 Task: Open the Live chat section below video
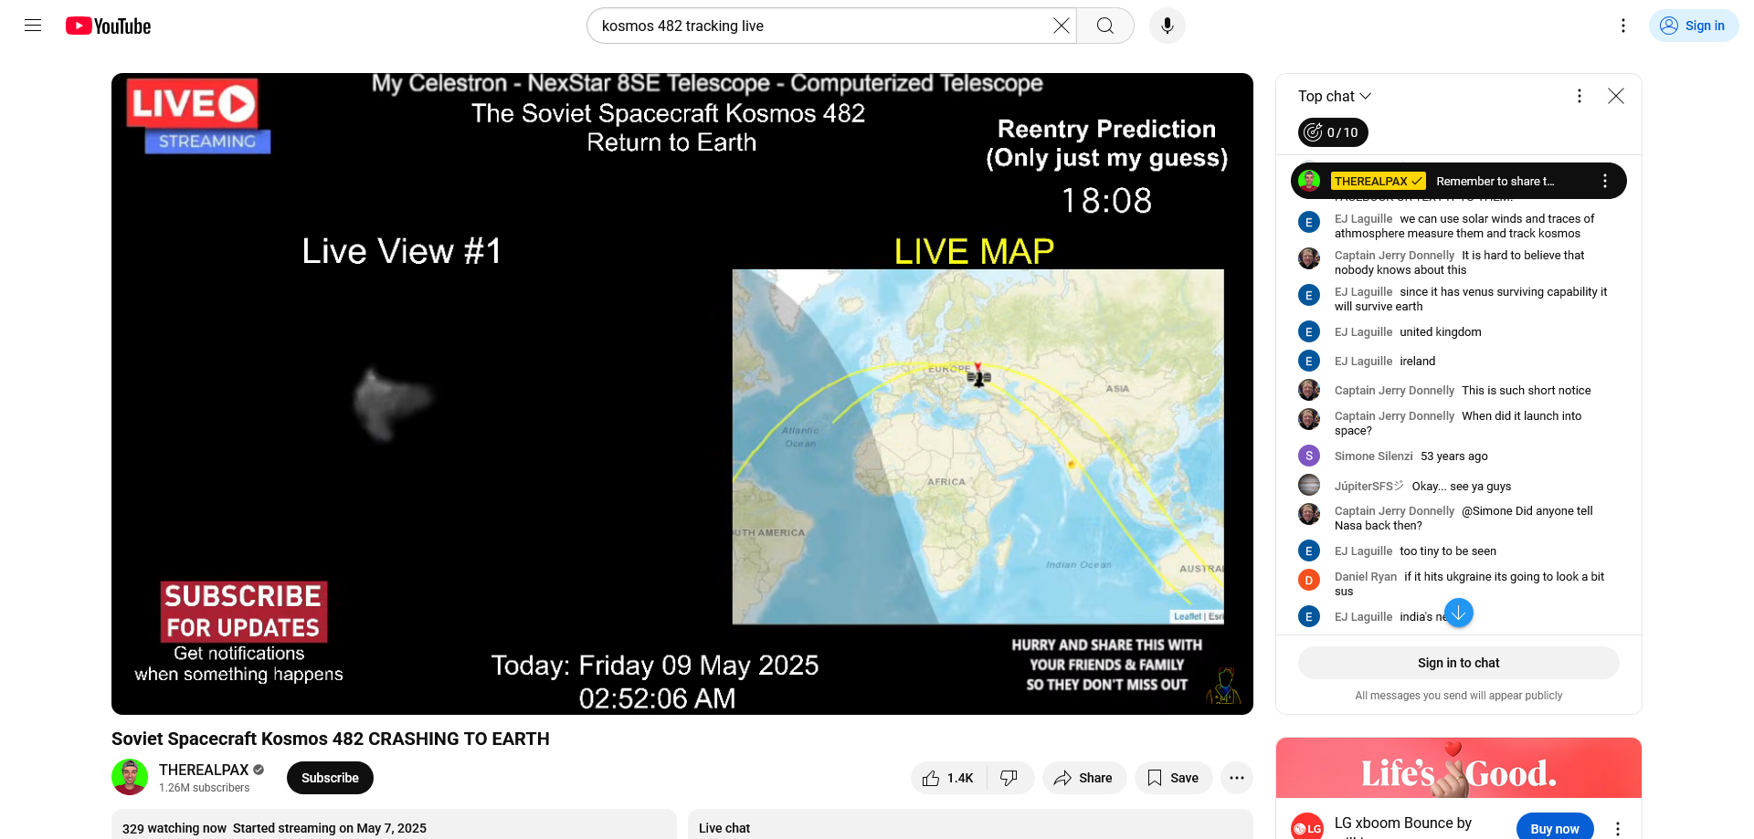click(970, 824)
